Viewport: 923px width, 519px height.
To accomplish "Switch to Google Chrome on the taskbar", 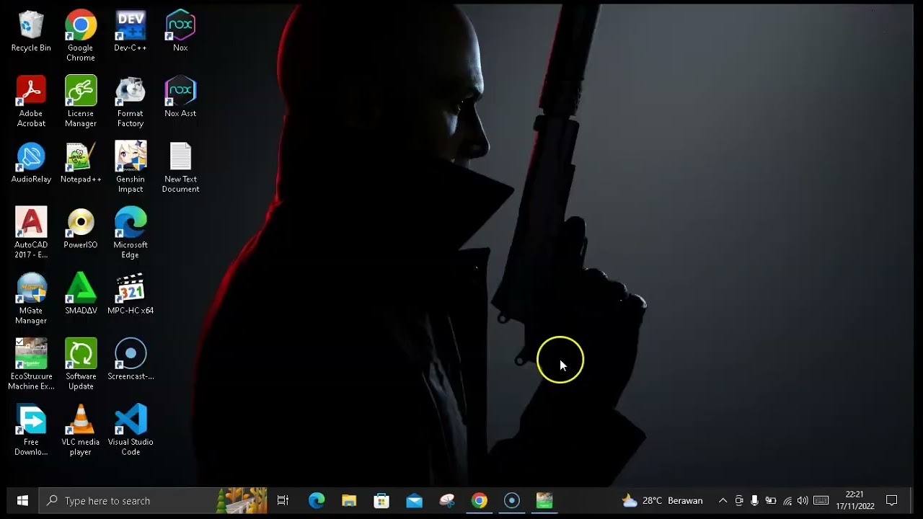I will [x=480, y=500].
